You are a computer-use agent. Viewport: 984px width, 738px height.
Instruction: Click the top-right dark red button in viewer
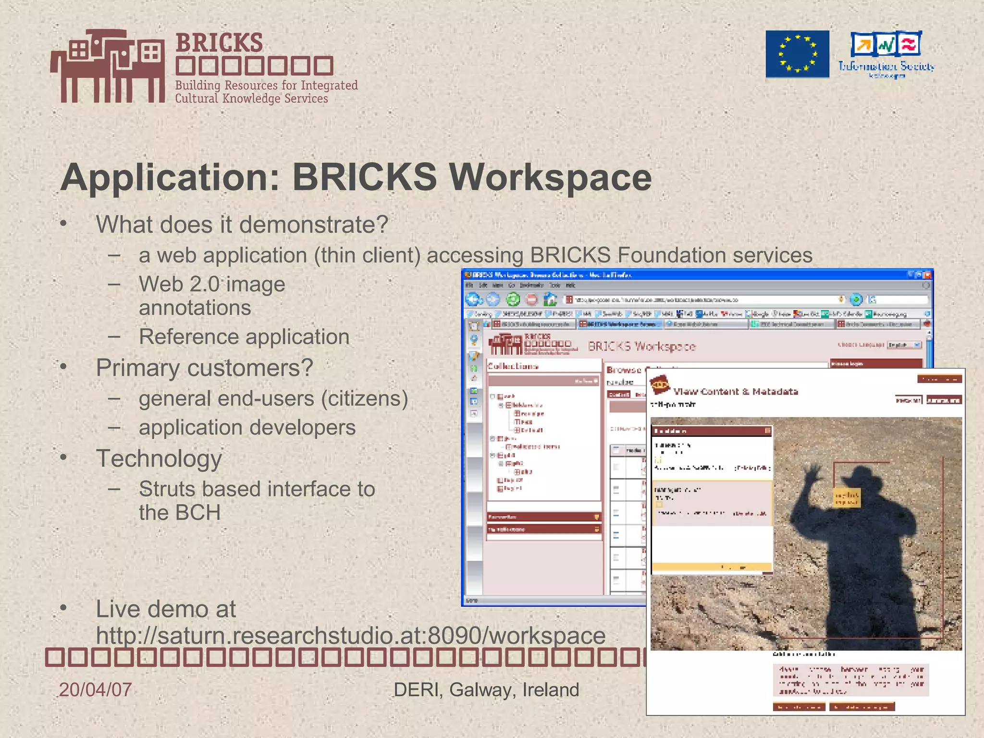939,379
